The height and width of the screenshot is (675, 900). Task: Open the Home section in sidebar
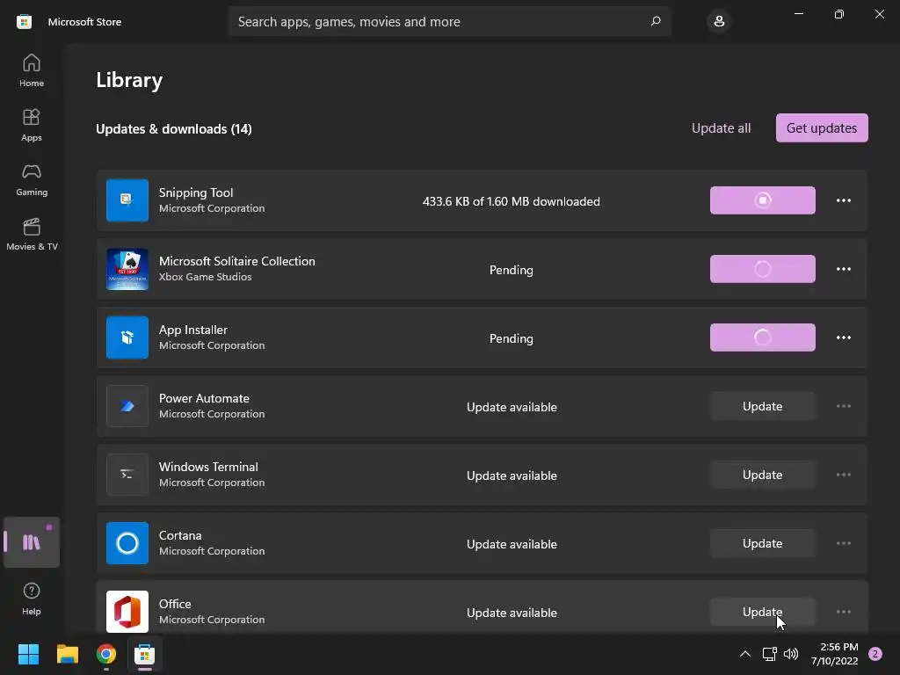click(32, 70)
